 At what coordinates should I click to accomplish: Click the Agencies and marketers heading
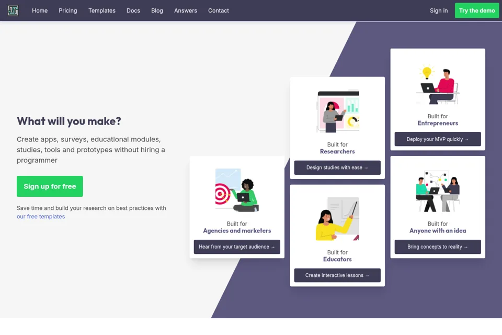[x=237, y=231]
